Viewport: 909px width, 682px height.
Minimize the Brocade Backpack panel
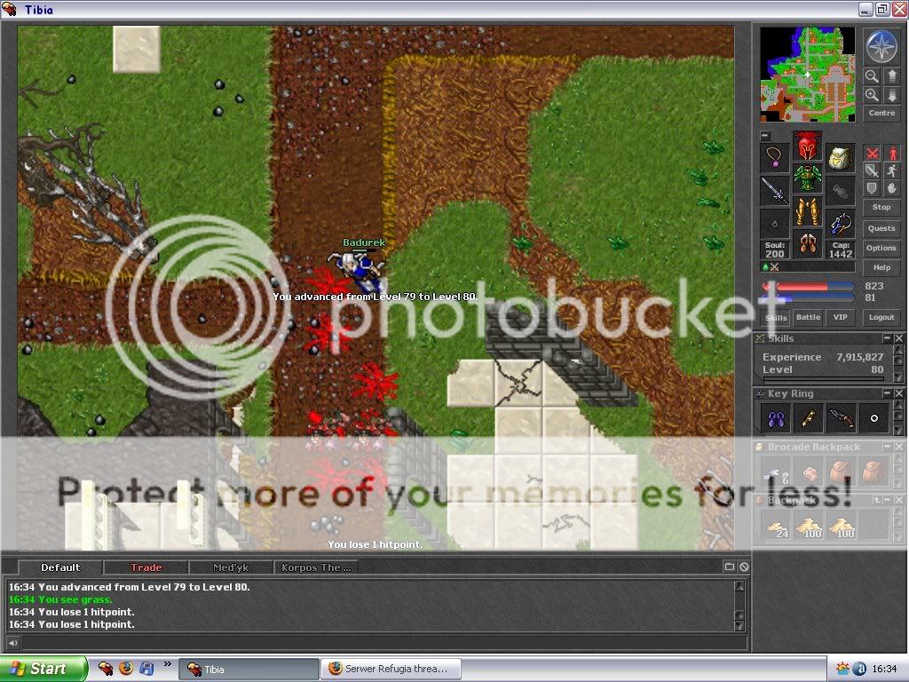coord(887,447)
